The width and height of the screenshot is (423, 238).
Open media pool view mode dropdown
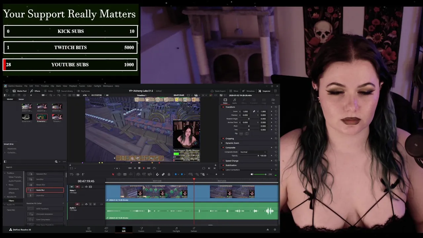[44, 95]
